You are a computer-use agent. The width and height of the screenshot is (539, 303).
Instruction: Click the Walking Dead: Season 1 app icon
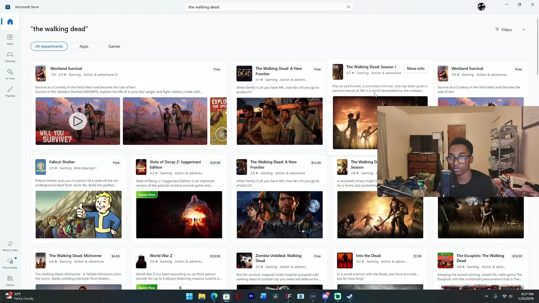click(338, 72)
